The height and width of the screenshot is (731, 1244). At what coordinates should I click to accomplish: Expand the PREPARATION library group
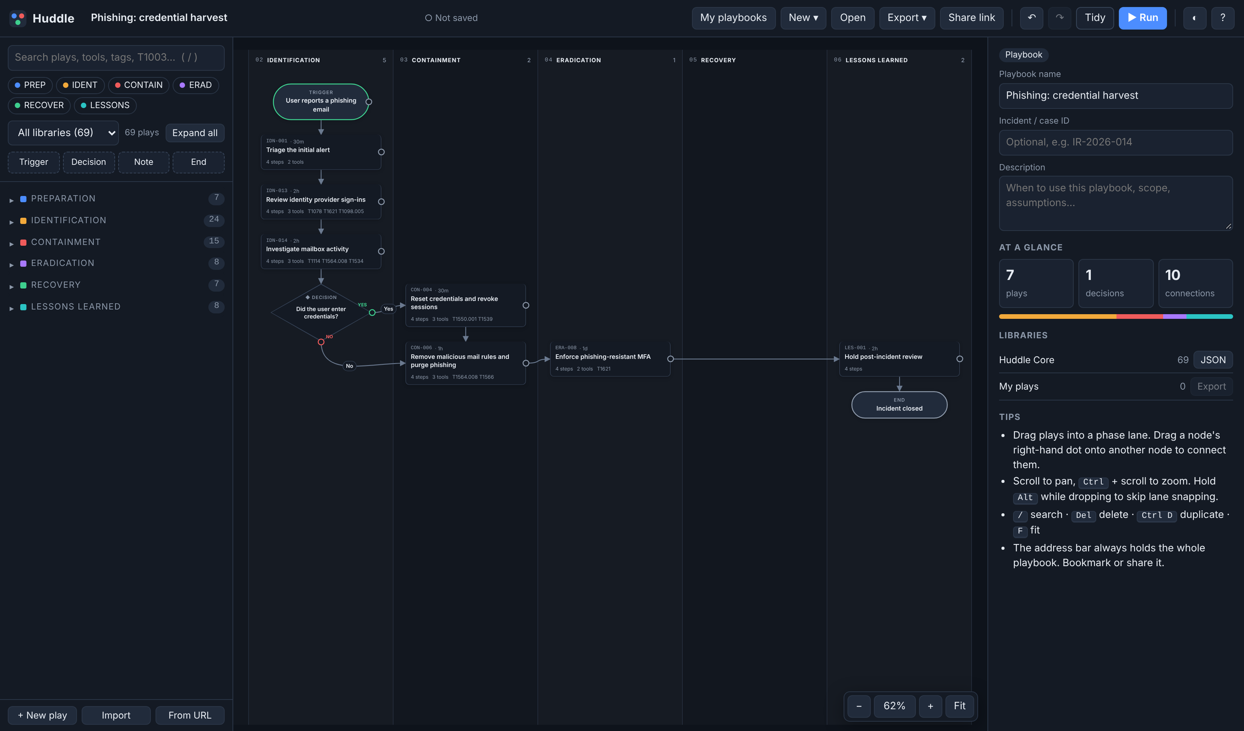point(116,199)
